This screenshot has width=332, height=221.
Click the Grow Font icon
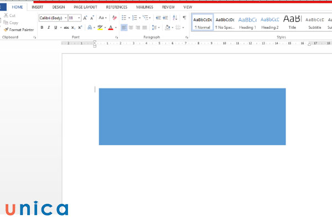(x=85, y=18)
